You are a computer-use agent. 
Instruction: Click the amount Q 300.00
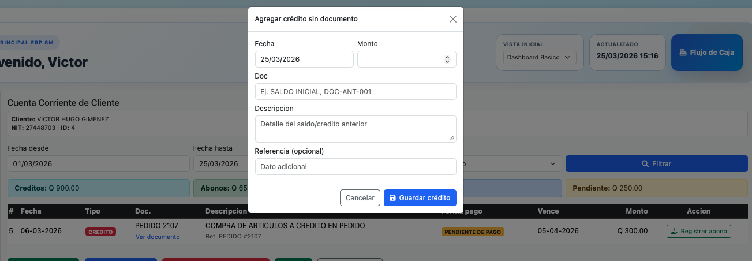coord(632,231)
